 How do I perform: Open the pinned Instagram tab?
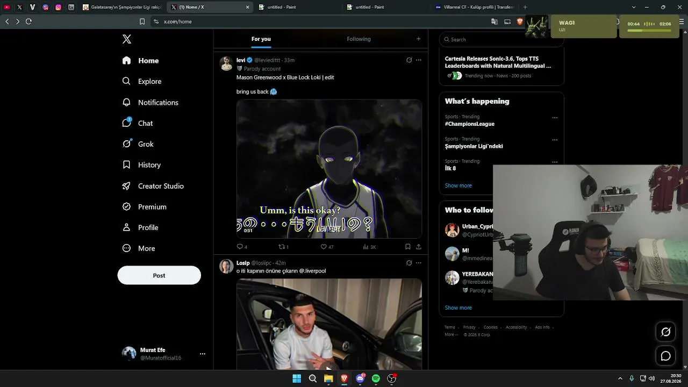[58, 7]
